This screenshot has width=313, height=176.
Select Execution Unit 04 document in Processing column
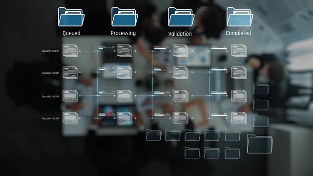point(125,118)
